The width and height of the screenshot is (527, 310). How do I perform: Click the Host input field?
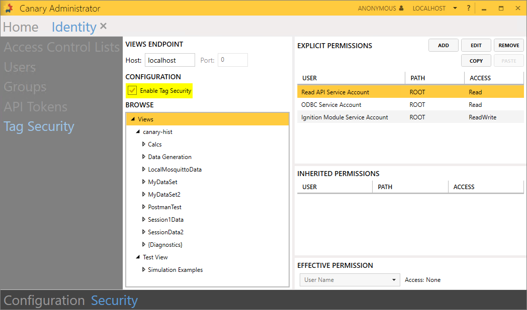point(169,60)
